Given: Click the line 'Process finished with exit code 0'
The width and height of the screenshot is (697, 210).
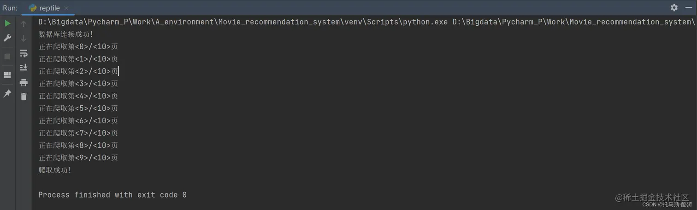Looking at the screenshot, I should 112,195.
